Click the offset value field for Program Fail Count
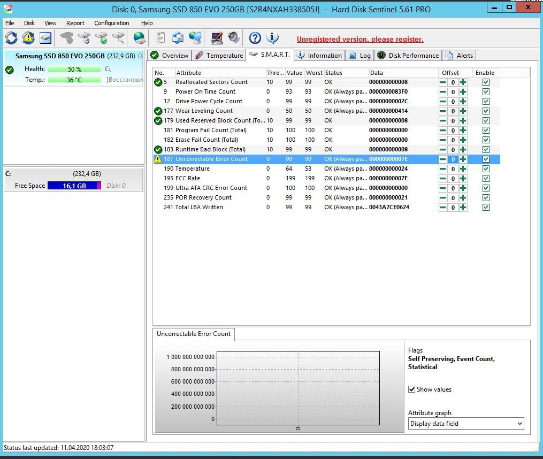This screenshot has height=459, width=543. pos(453,130)
